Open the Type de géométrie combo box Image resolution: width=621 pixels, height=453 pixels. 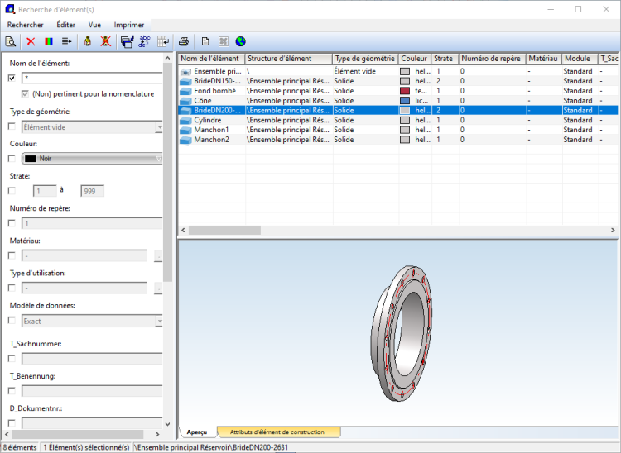point(91,127)
